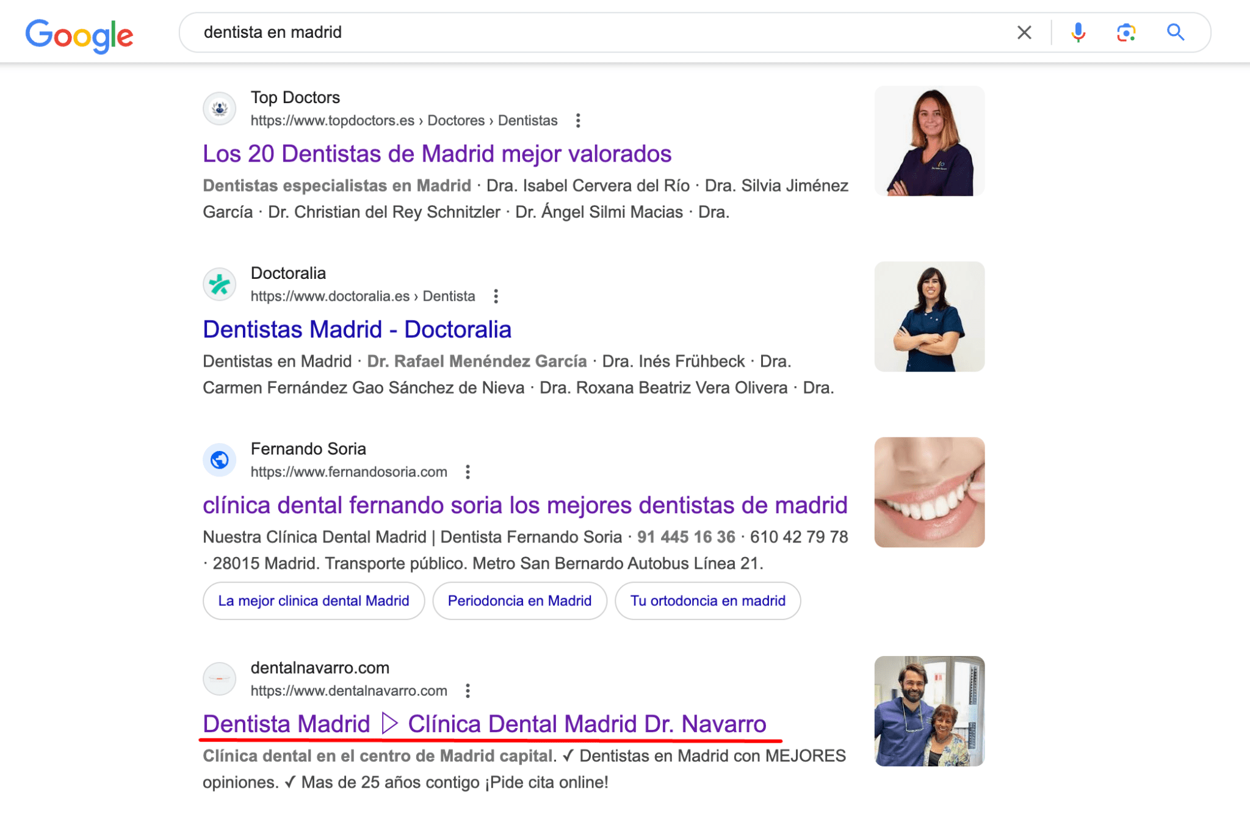The image size is (1250, 825).
Task: Select 'Periodoncia en Madrid' chip
Action: pos(519,601)
